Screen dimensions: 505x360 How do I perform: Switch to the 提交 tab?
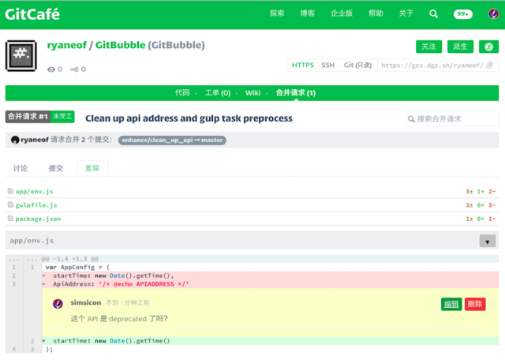coord(56,168)
